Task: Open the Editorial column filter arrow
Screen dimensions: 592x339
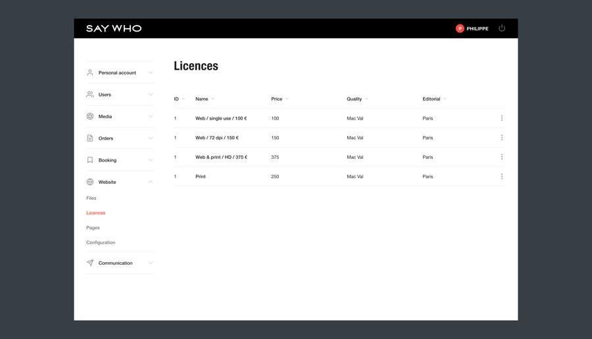Action: pyautogui.click(x=445, y=99)
